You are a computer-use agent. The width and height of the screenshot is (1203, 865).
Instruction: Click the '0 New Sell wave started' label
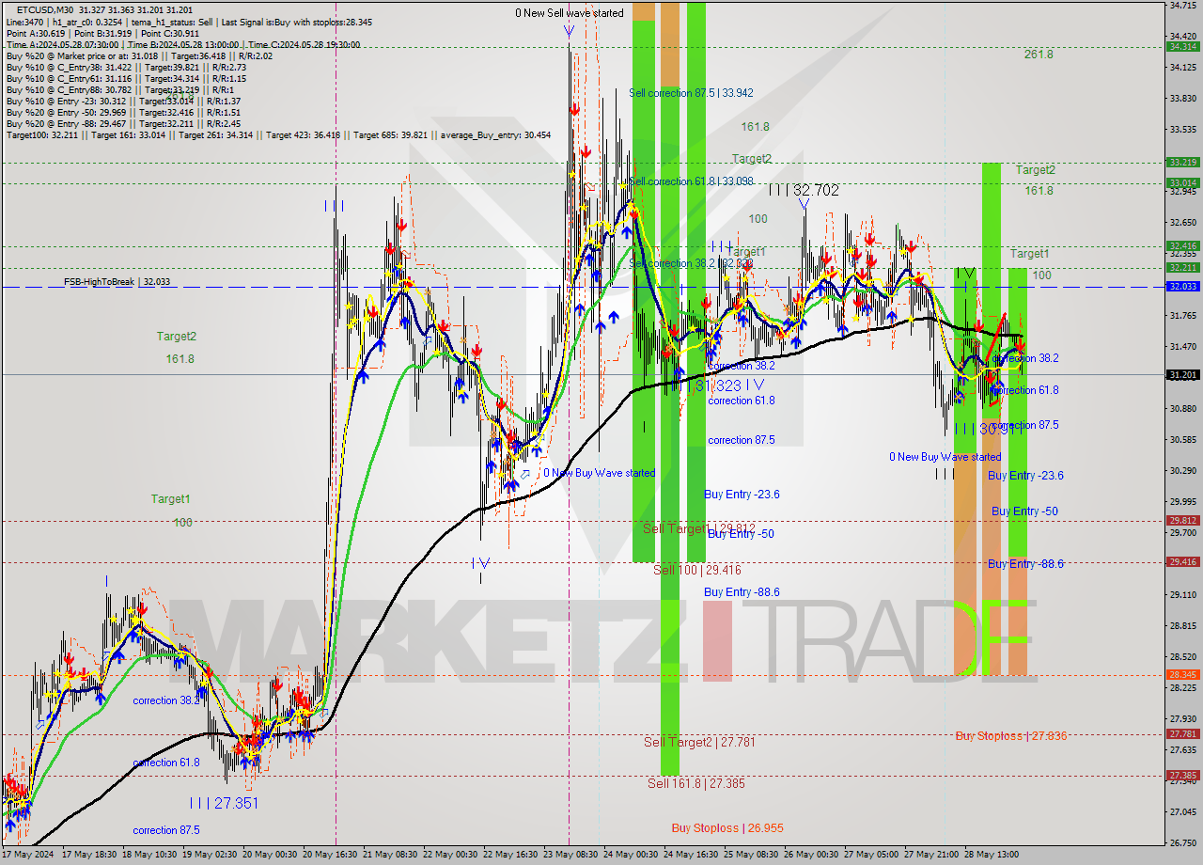click(569, 13)
